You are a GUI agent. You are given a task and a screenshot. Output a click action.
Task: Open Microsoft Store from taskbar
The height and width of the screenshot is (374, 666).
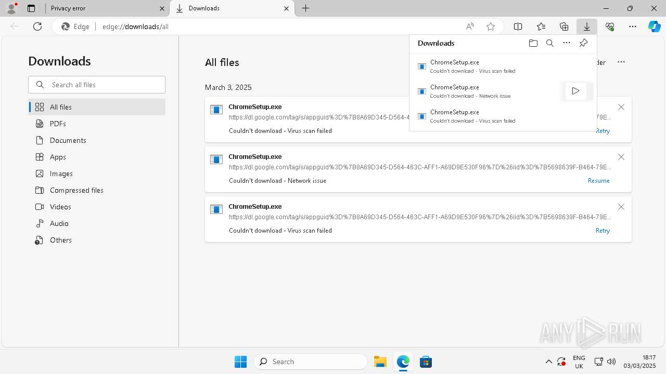click(426, 362)
